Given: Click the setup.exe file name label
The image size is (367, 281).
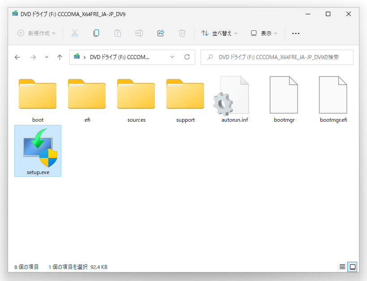Looking at the screenshot, I should pyautogui.click(x=38, y=172).
